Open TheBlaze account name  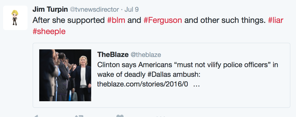[113, 55]
